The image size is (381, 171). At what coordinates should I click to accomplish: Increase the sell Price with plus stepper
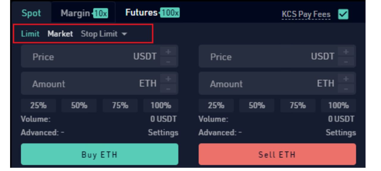point(346,52)
